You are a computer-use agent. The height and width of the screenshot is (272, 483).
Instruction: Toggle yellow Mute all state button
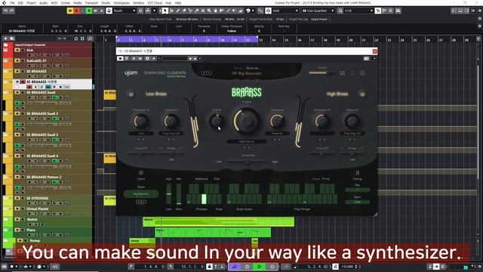coord(70,11)
